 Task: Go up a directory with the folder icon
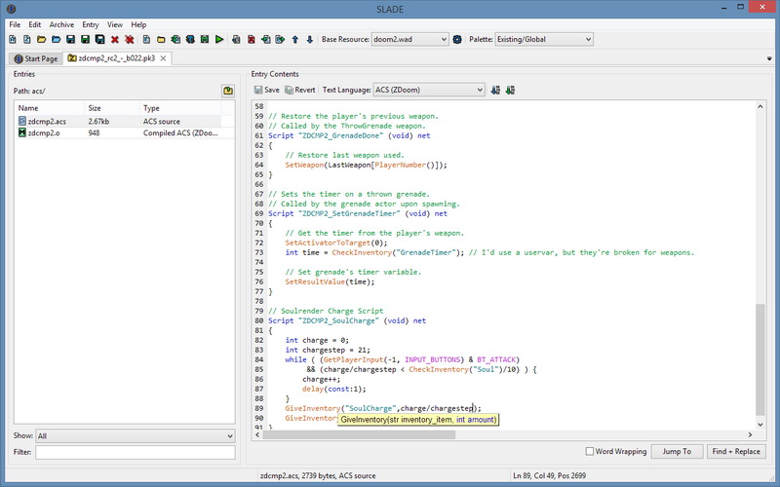click(x=227, y=91)
